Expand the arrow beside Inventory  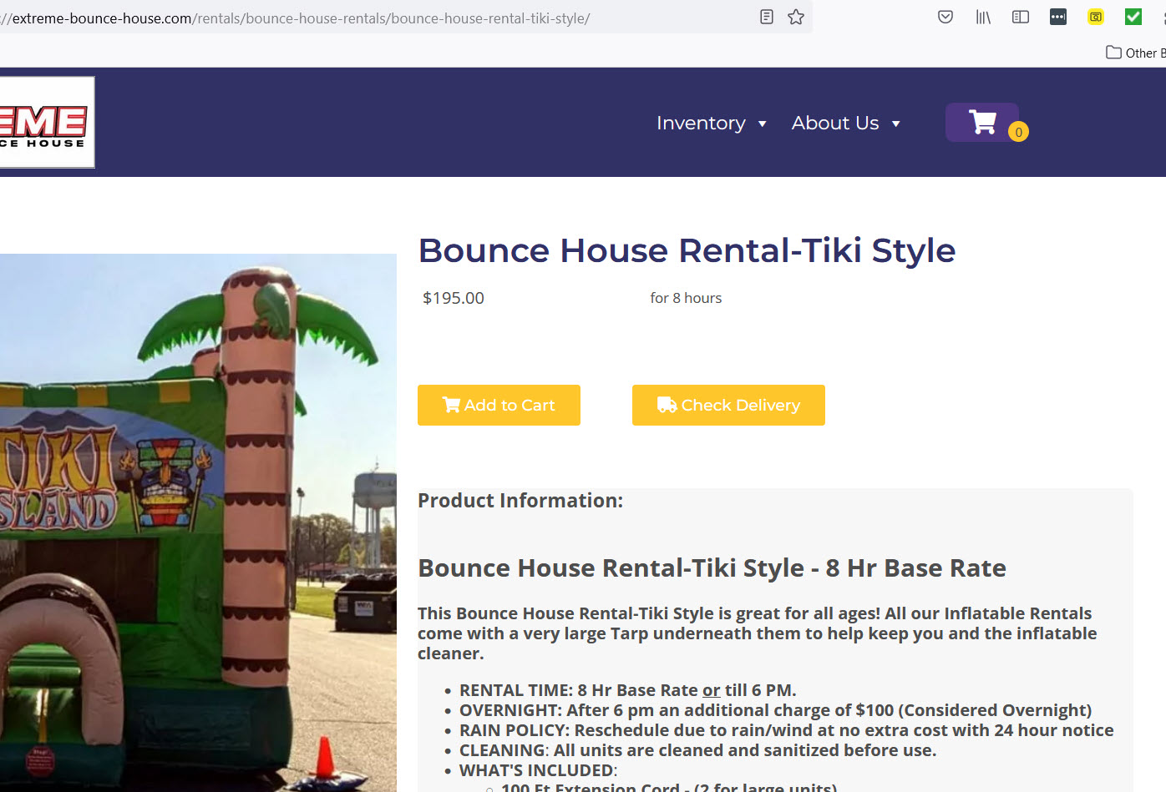(x=762, y=124)
